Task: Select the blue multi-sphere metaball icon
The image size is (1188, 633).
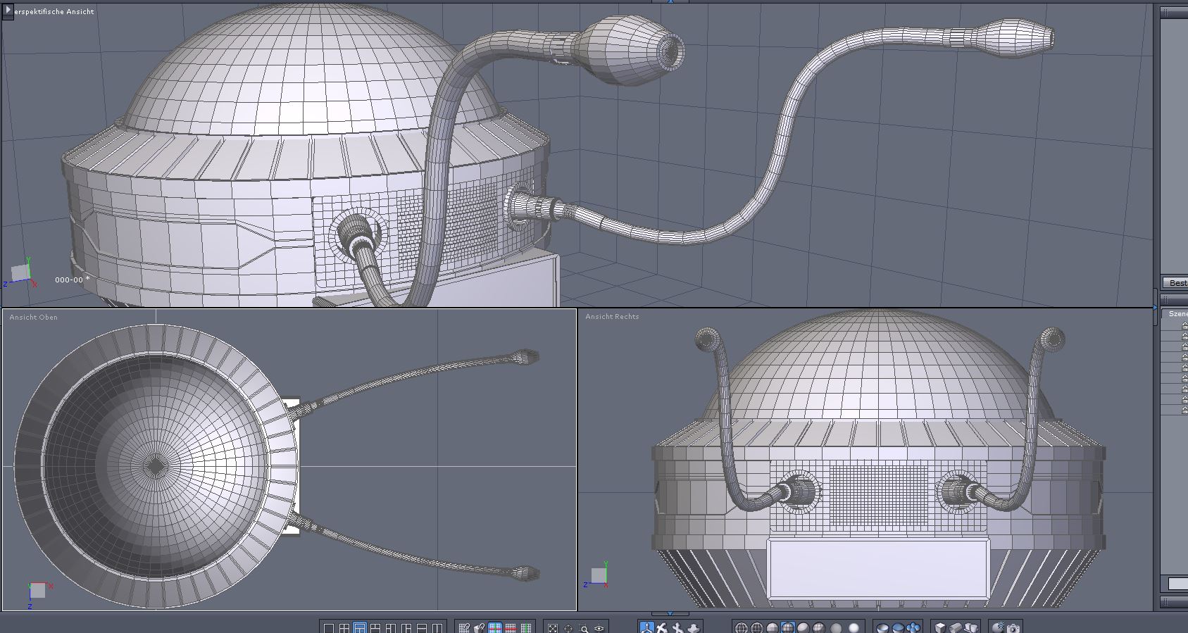Action: click(913, 627)
